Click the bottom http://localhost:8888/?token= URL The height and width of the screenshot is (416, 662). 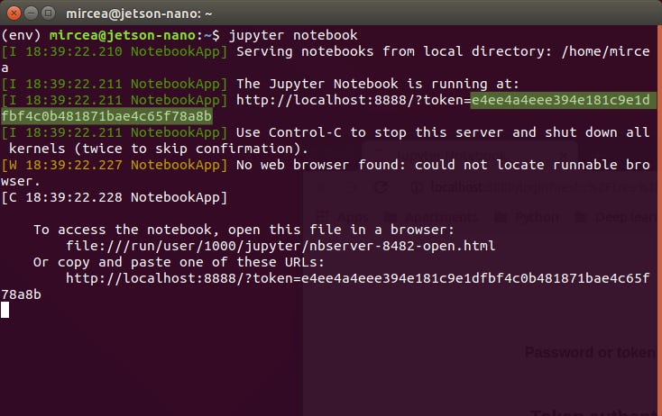357,278
